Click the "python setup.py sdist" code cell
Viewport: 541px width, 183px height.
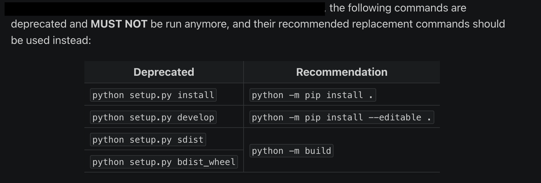click(148, 140)
